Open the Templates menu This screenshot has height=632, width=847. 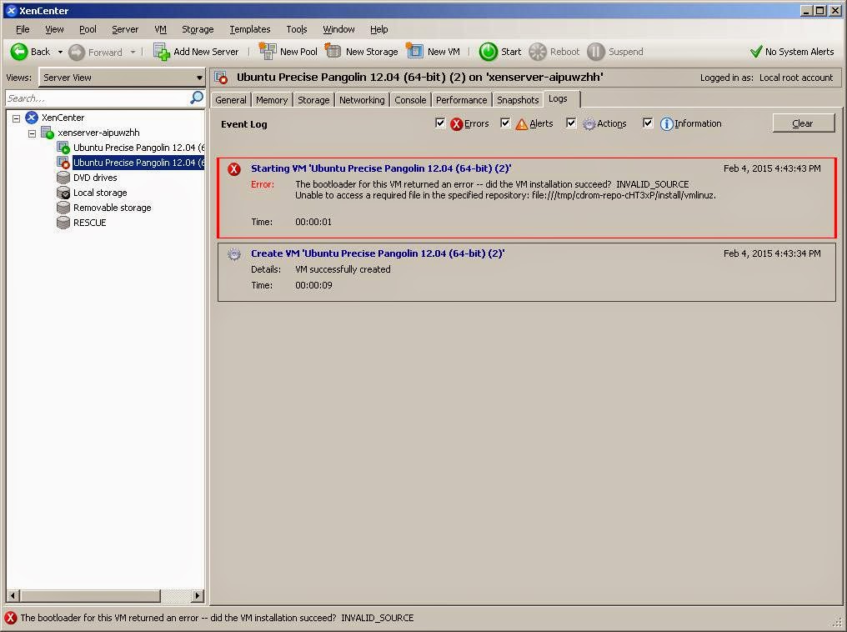click(250, 29)
